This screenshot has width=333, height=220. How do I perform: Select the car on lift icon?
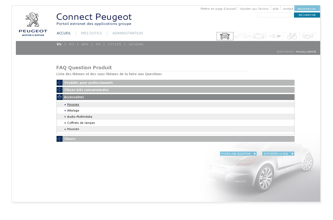(258, 36)
